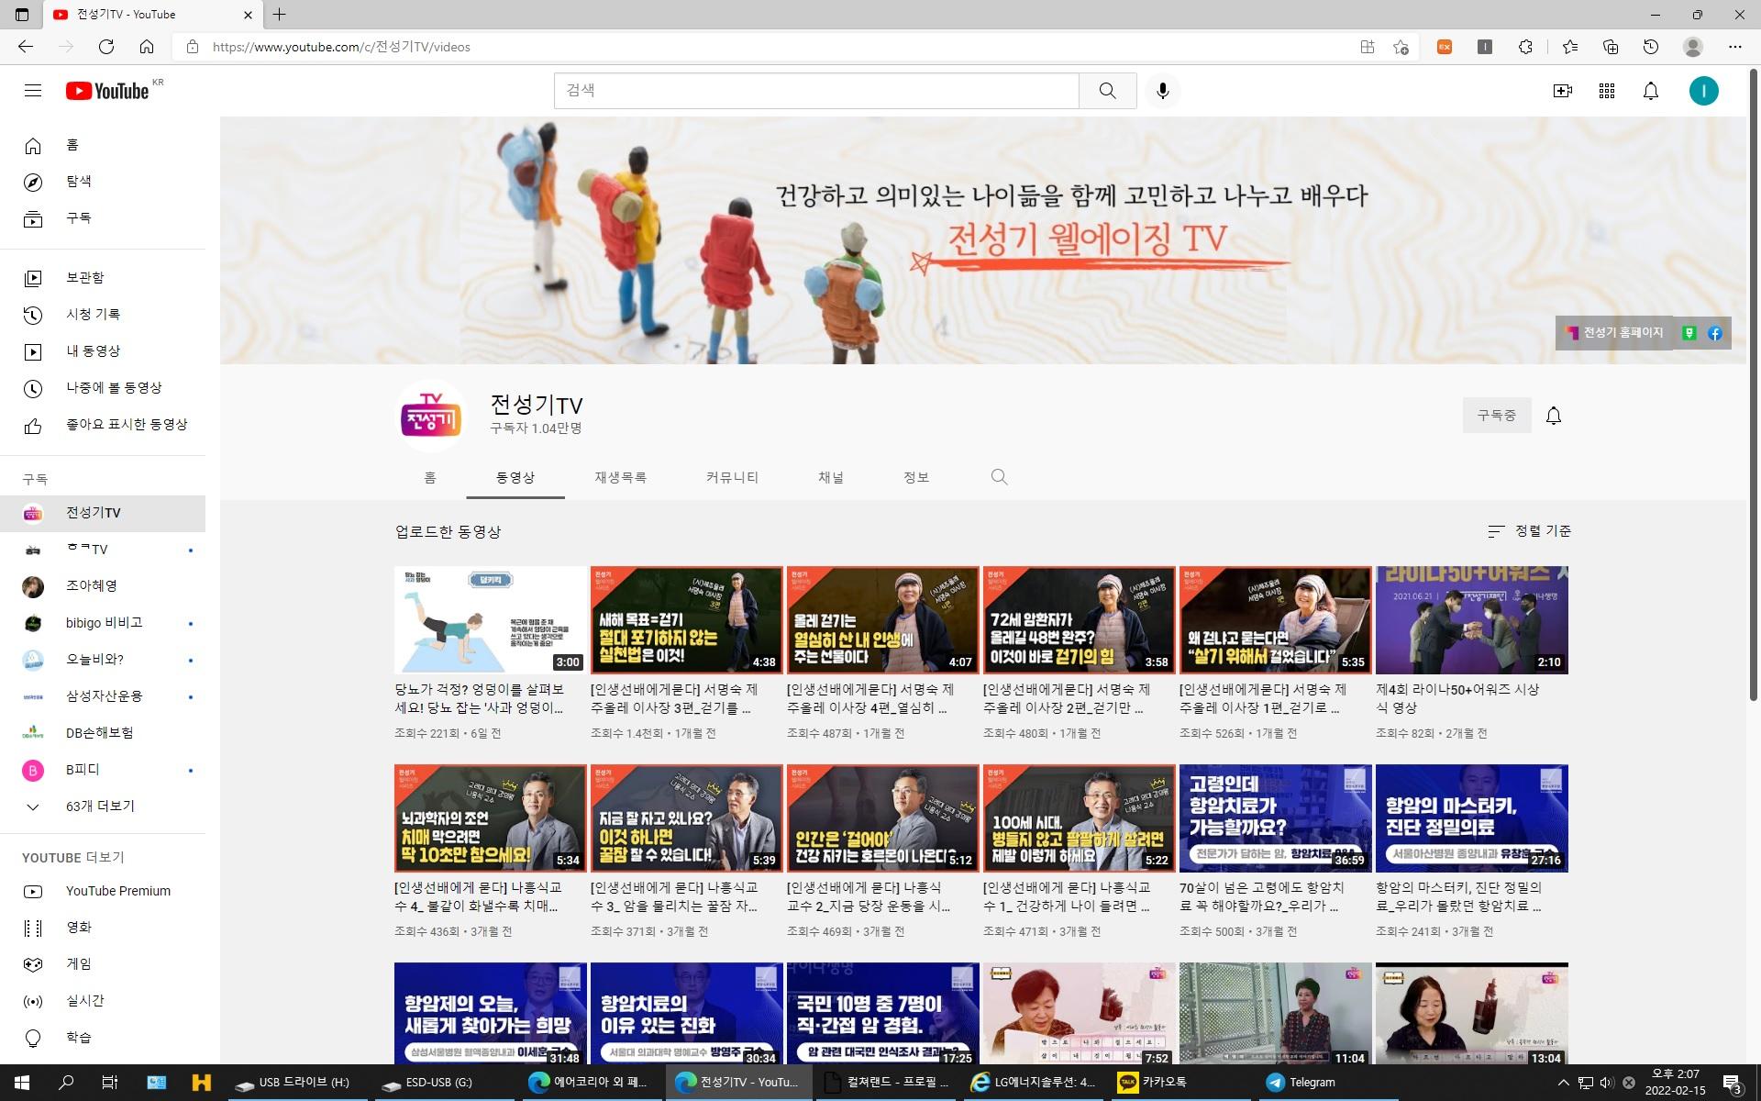Open B피디 subscription channel
The height and width of the screenshot is (1101, 1761).
point(103,770)
